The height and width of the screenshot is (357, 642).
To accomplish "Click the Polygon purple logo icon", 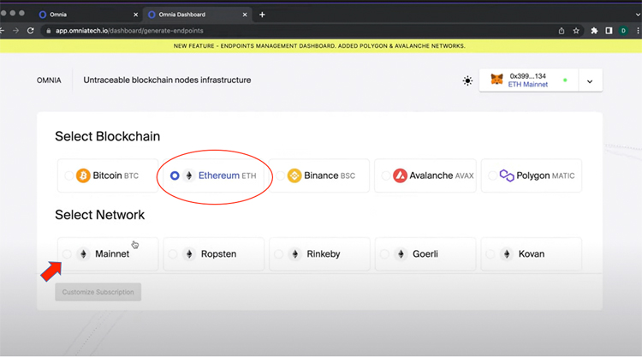I will [507, 176].
